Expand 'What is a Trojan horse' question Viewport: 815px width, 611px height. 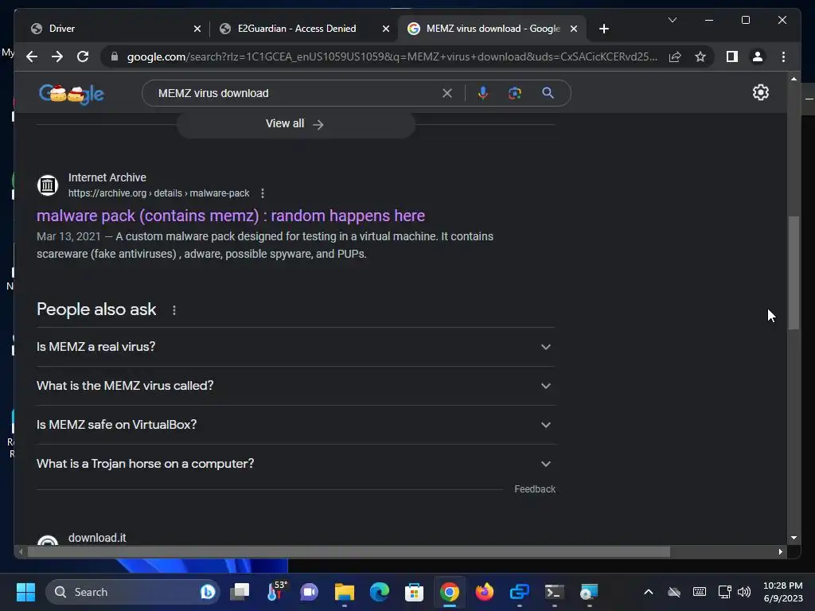click(295, 464)
